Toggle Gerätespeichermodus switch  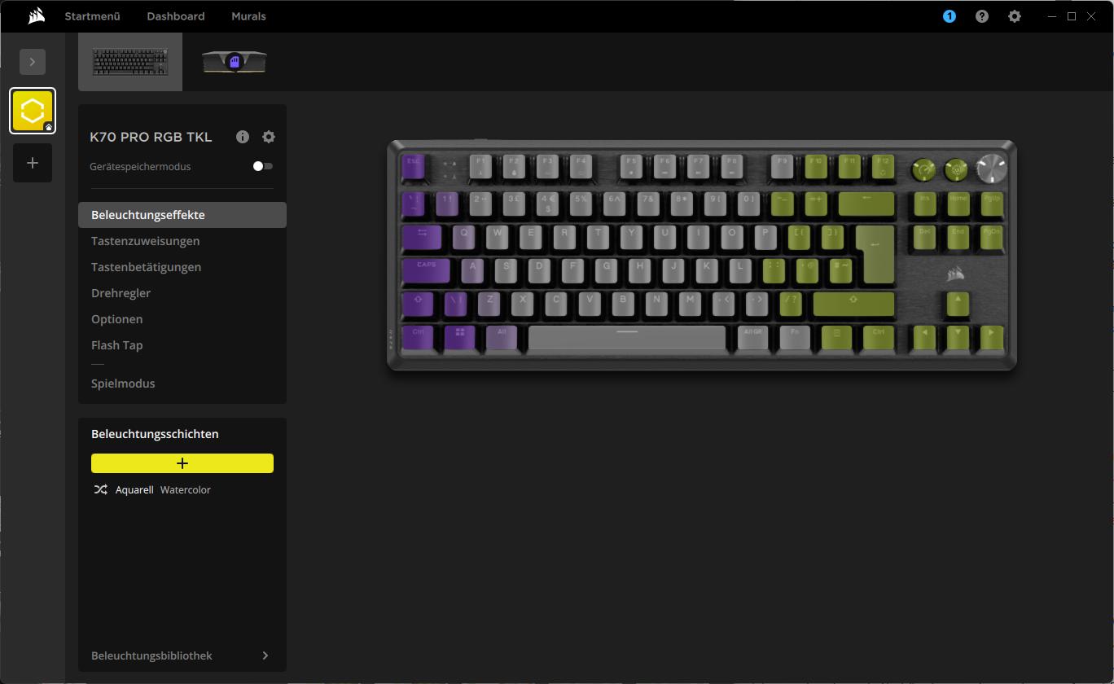(x=263, y=166)
